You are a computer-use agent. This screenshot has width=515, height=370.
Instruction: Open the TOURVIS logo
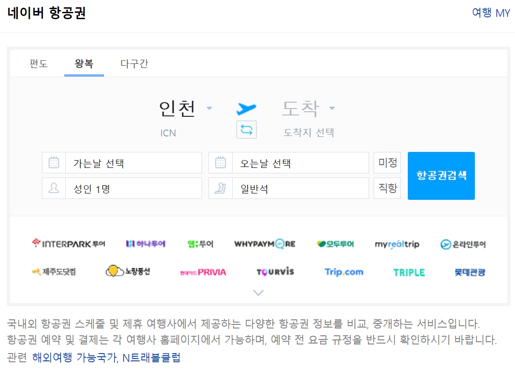click(x=275, y=272)
